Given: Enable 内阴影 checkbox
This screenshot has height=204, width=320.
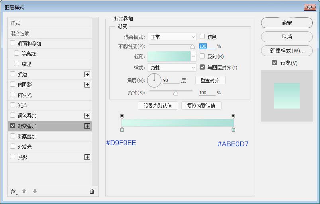Looking at the screenshot, I should click(13, 84).
